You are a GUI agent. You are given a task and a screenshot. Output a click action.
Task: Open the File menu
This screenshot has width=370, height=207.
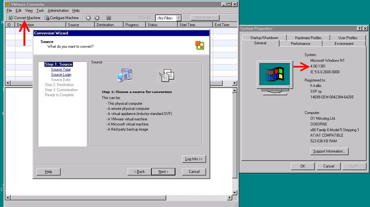(9, 11)
